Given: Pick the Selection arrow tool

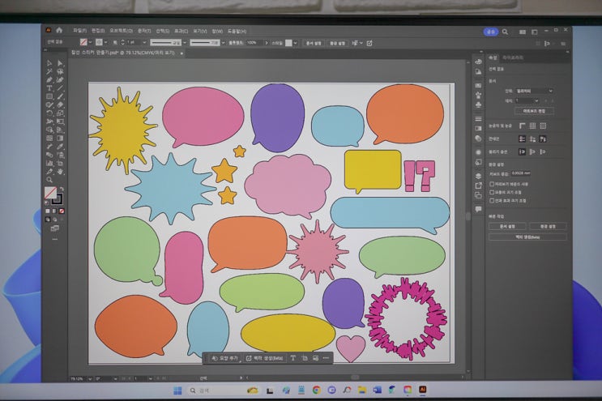Looking at the screenshot, I should pyautogui.click(x=49, y=63).
